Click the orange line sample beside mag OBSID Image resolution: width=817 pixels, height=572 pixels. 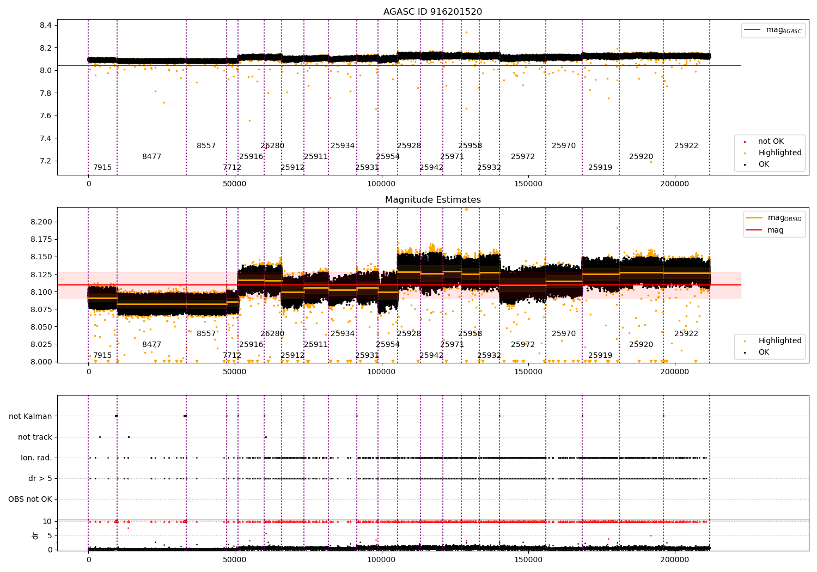[754, 218]
